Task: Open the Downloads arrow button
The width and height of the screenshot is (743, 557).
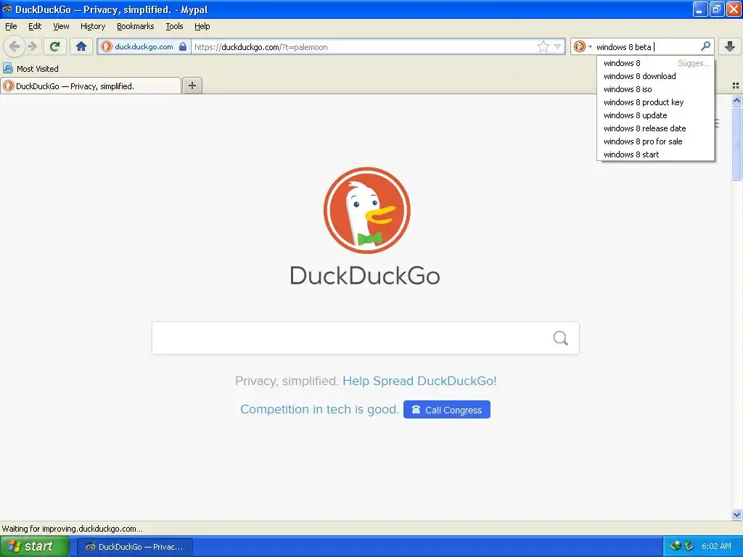Action: point(730,46)
